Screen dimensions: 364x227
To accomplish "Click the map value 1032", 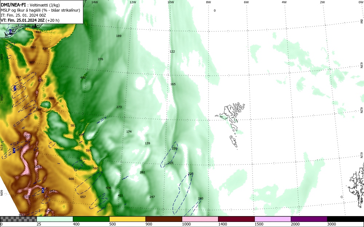I will click(x=28, y=136).
